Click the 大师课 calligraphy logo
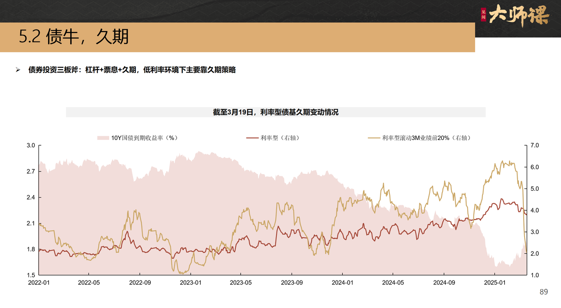 click(518, 16)
